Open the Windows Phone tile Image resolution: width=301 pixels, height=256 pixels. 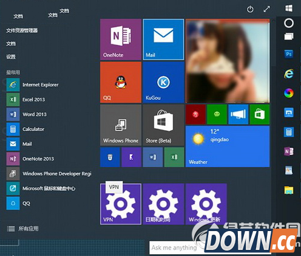click(x=121, y=125)
